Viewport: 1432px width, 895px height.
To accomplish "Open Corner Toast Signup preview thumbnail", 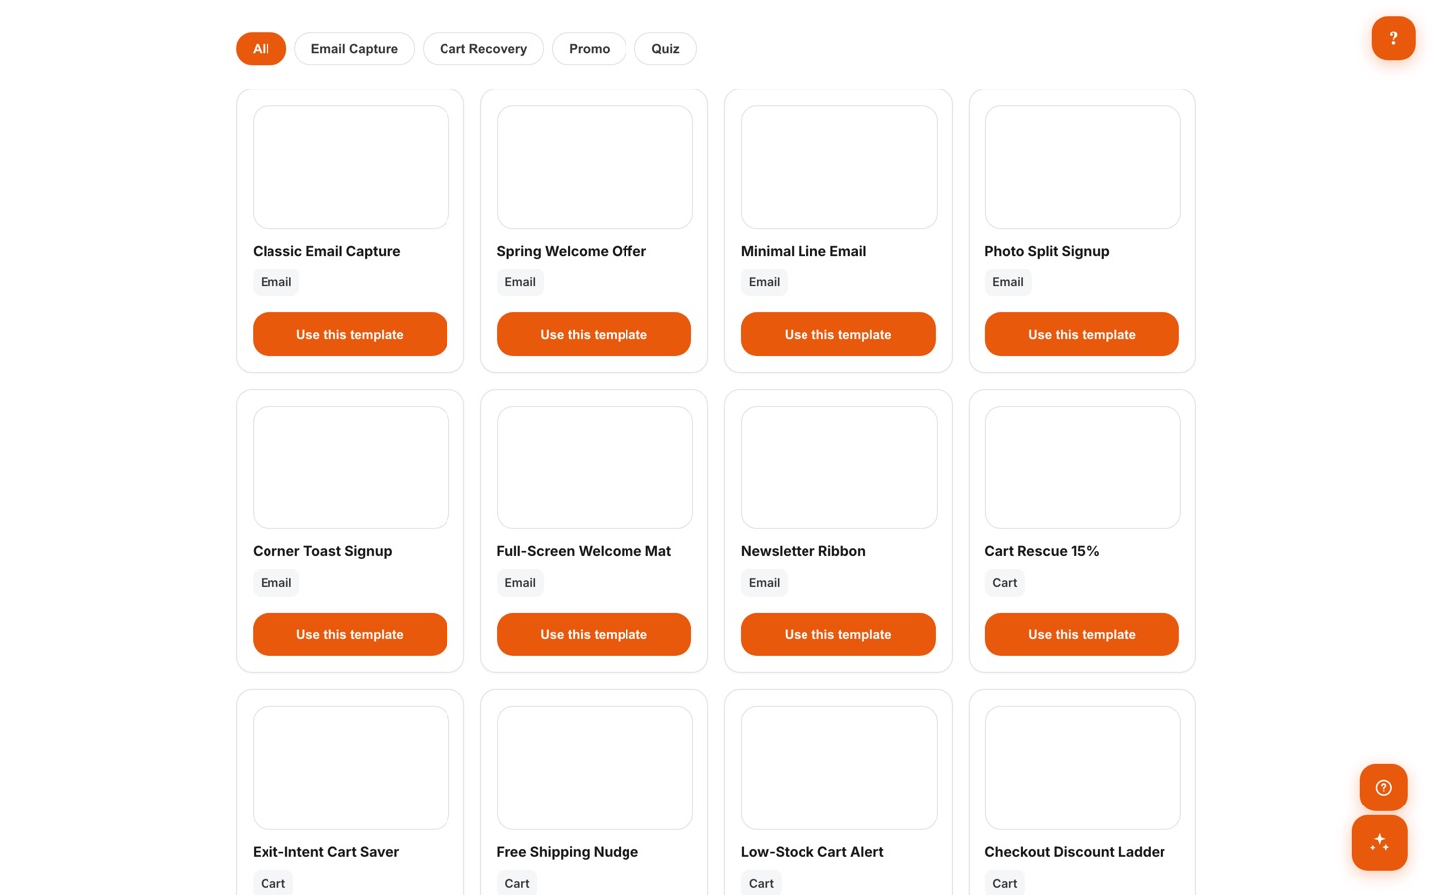I will tap(351, 467).
